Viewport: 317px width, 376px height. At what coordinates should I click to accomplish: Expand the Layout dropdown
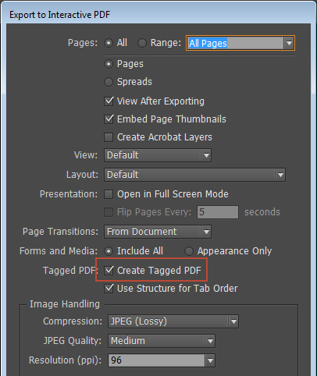pyautogui.click(x=194, y=175)
